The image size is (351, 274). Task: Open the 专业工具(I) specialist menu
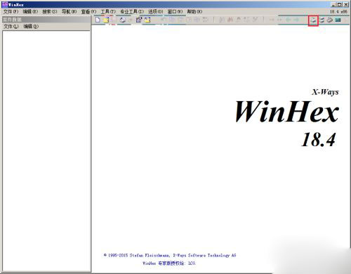point(132,11)
